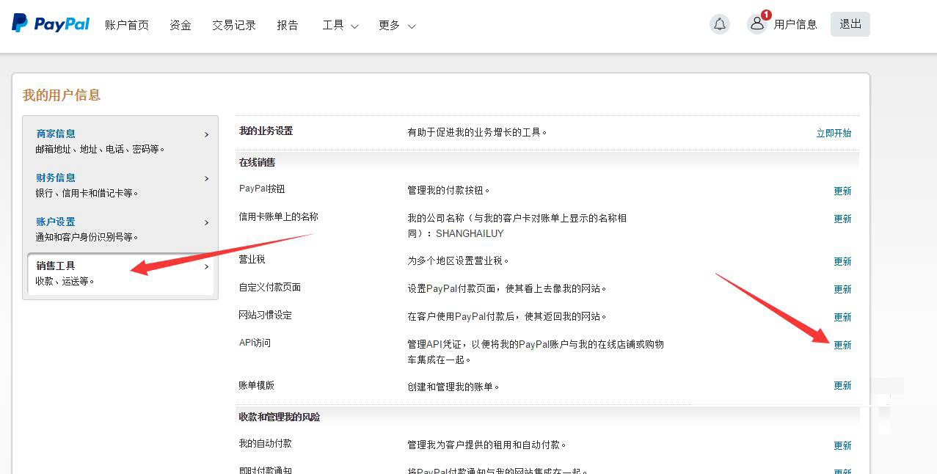This screenshot has height=474, width=937.
Task: Click the 我的业务设置 row label
Action: pos(266,131)
